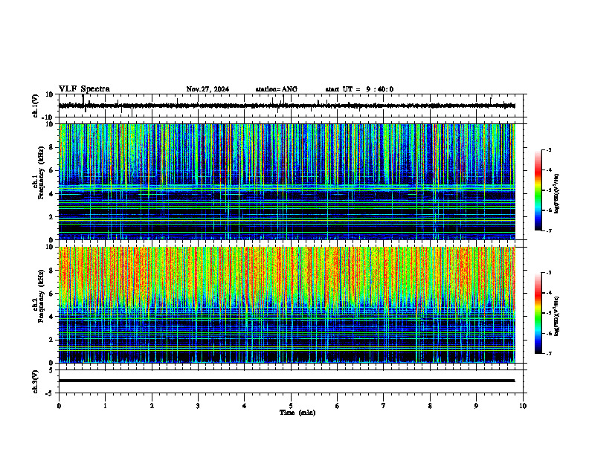
Task: Click the "5" minute tick label
Action: pyautogui.click(x=291, y=406)
